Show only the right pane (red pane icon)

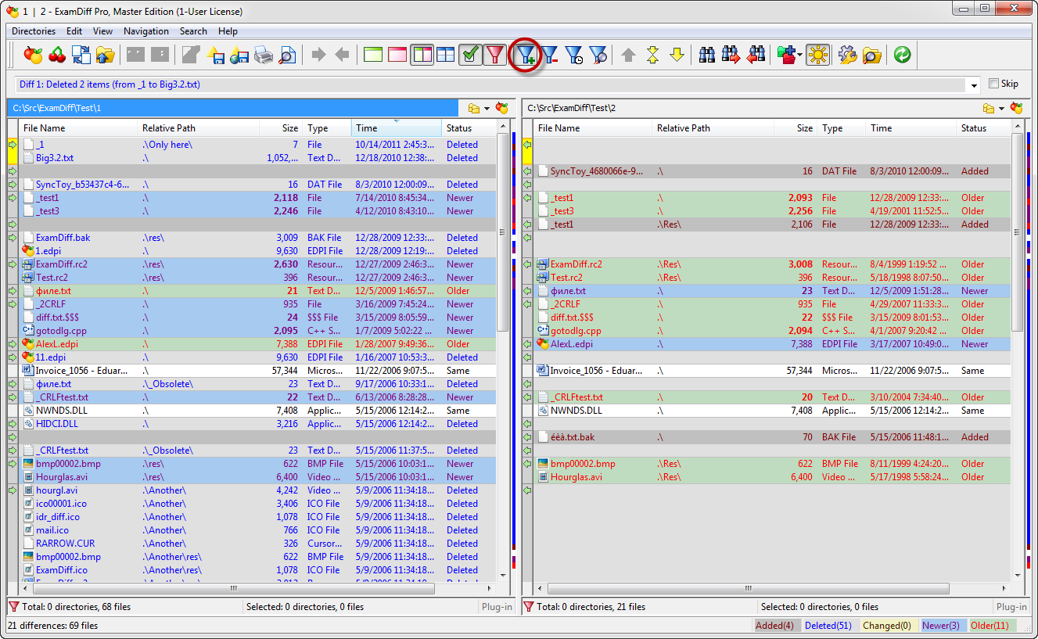397,55
